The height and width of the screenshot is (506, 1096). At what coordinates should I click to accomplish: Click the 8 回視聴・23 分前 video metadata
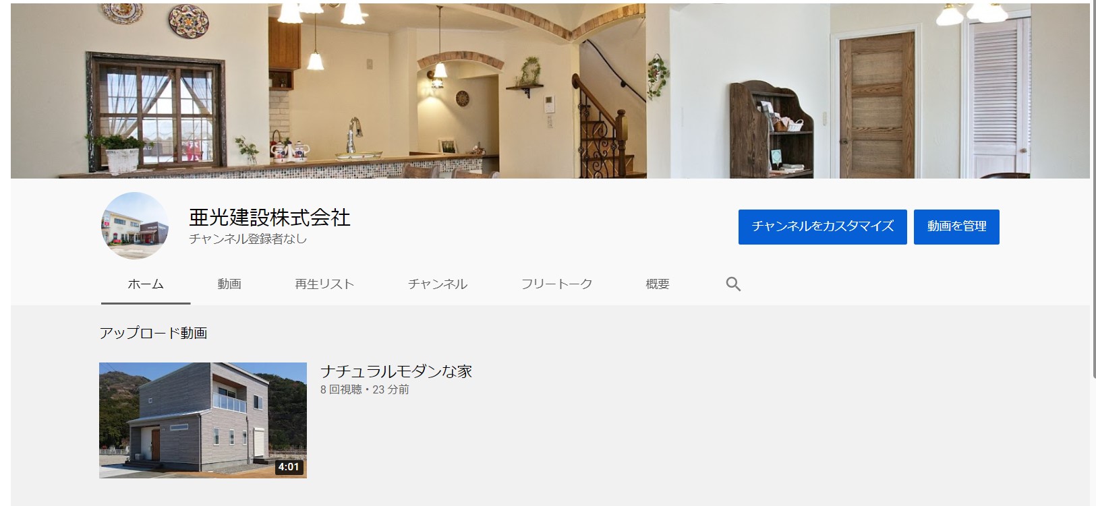[365, 389]
